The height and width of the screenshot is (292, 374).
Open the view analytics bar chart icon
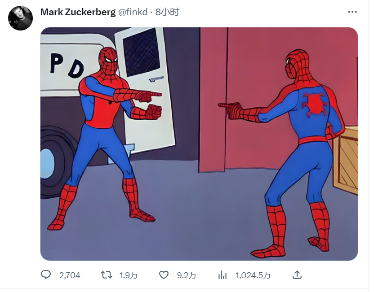[x=223, y=275]
